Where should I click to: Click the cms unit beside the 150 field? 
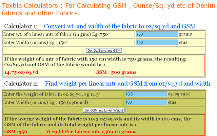point(183,42)
